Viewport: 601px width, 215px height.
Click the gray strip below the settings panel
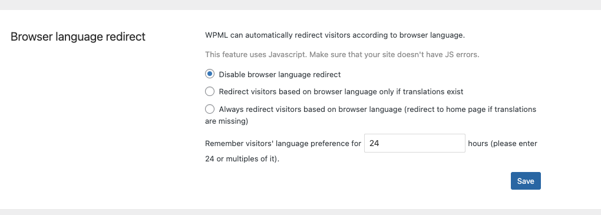click(300, 212)
